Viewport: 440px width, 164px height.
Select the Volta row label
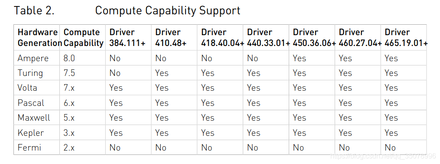point(27,88)
